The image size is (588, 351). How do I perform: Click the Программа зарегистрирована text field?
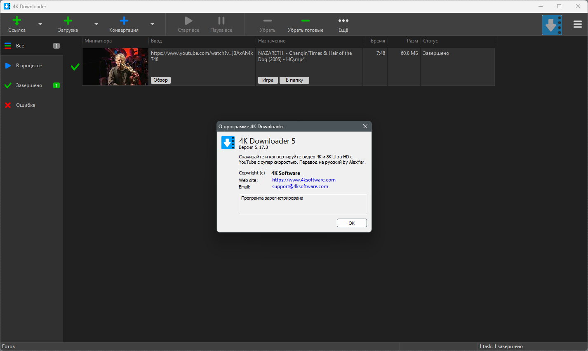pos(303,204)
